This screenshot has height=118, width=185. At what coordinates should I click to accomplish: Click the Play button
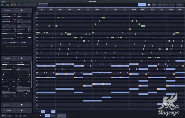coord(4,116)
